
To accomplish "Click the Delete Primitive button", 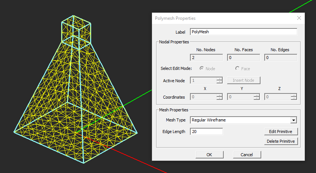I will (281, 141).
